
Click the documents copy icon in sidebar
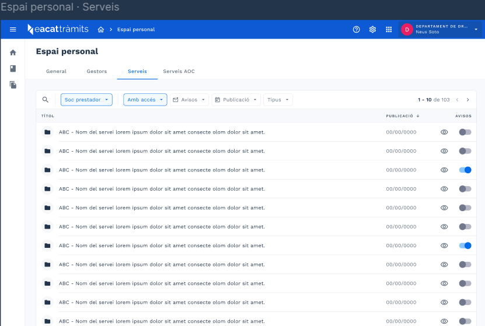13,85
